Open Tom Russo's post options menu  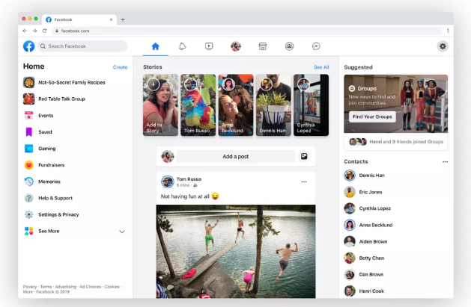point(304,182)
